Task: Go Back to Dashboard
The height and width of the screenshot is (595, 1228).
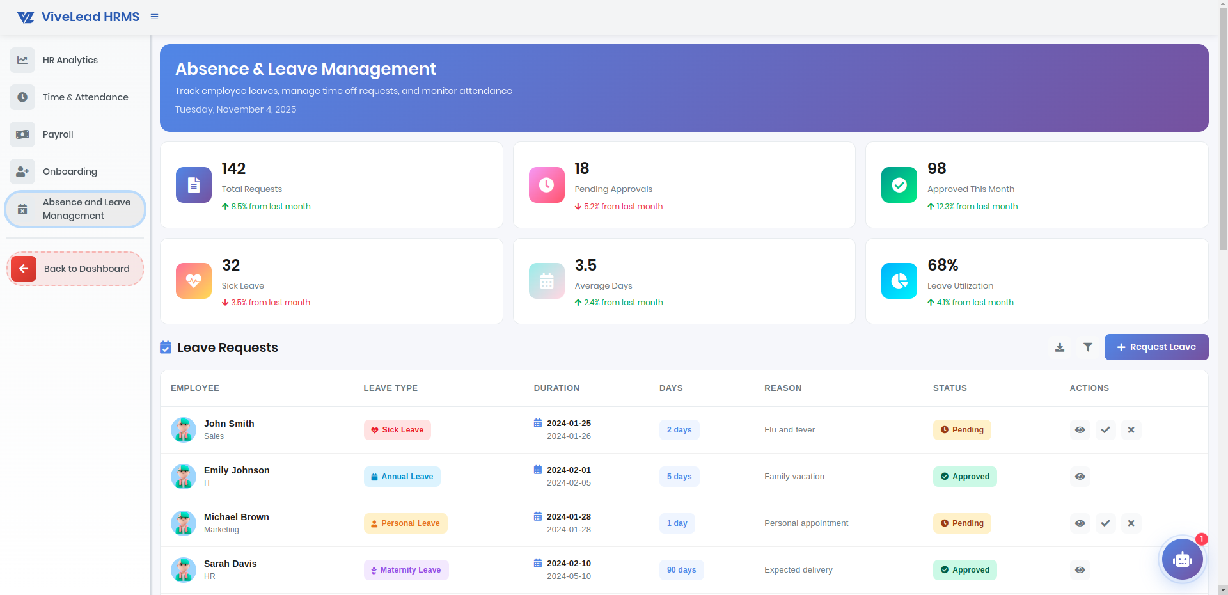Action: 75,268
